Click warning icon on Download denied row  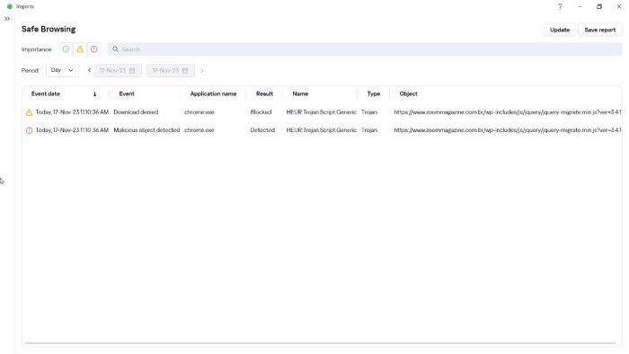tap(29, 112)
